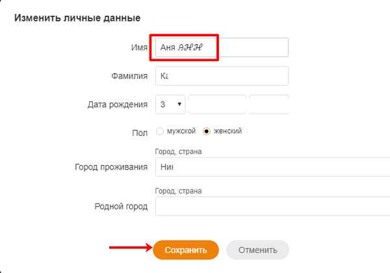Click Город, страна hint above Родной город field
Viewport: 390px width, 273px height.
tap(178, 191)
